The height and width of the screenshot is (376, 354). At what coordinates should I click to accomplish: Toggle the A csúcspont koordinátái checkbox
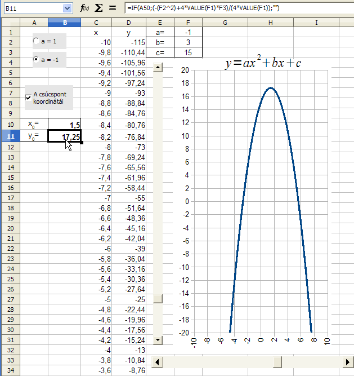[28, 98]
